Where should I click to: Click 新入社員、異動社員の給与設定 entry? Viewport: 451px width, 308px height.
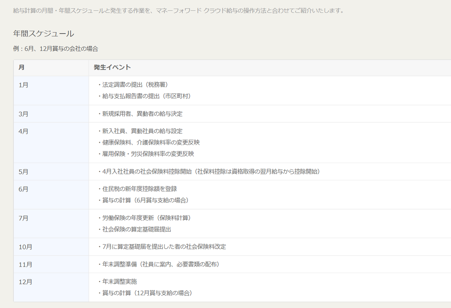coord(140,131)
